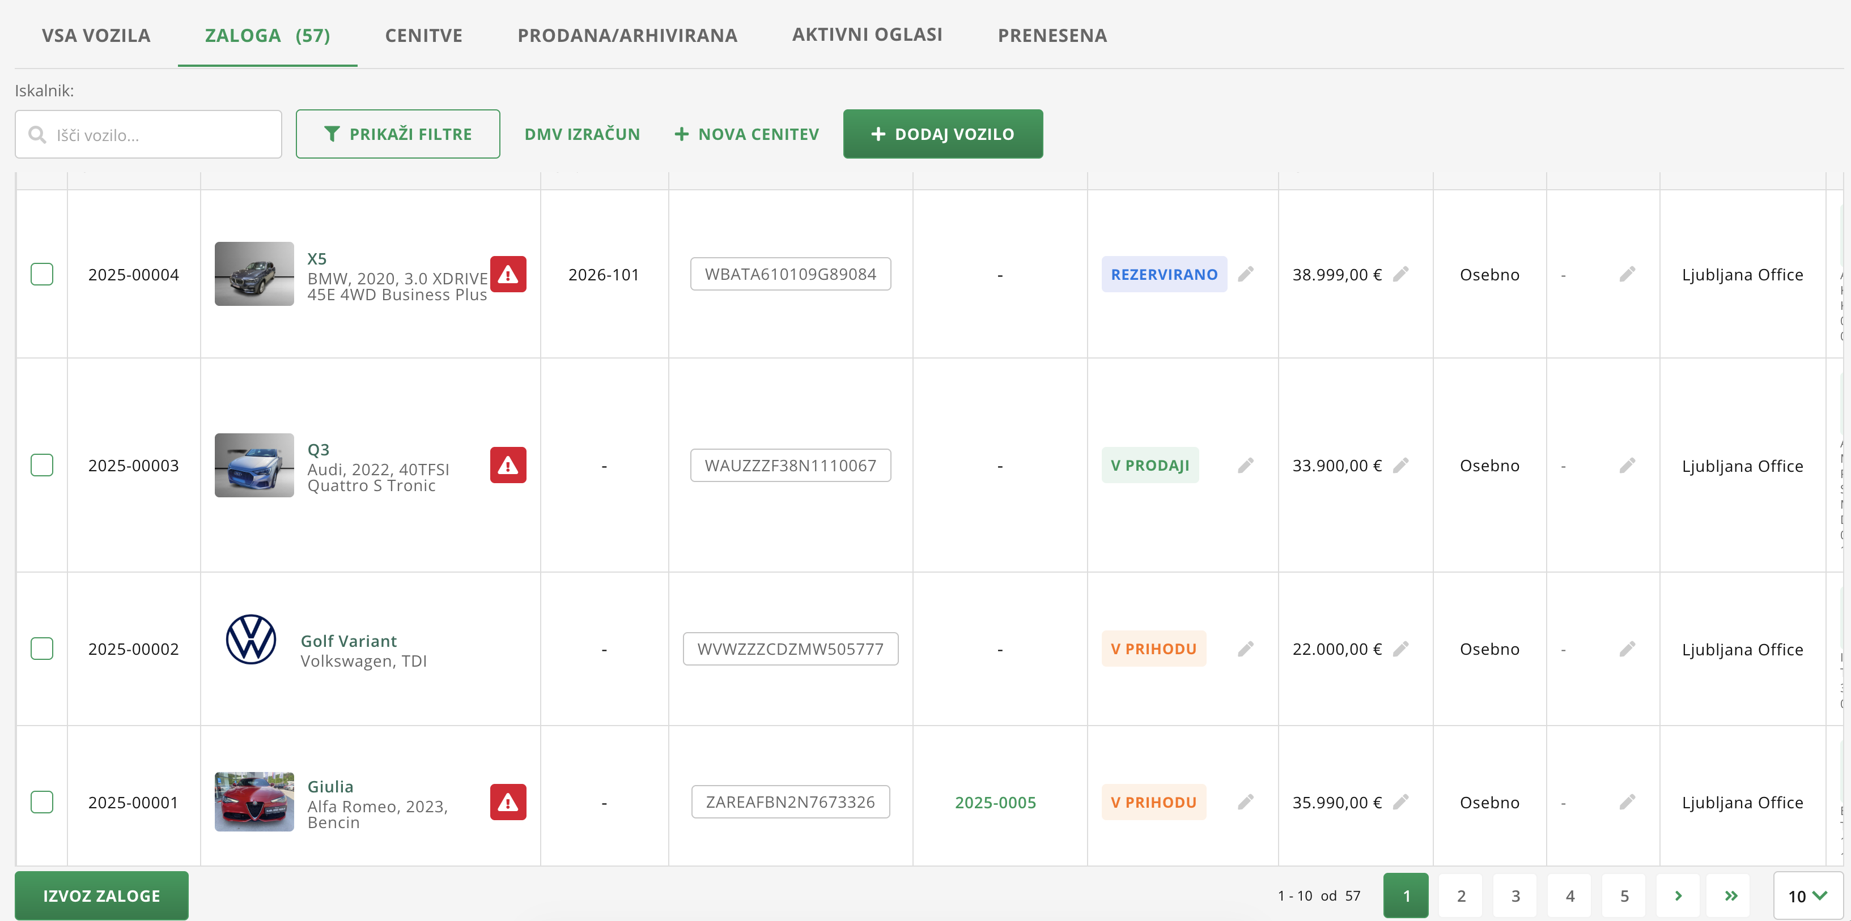Edit price pencil beside 22.000,00 €
The height and width of the screenshot is (921, 1851).
tap(1400, 650)
